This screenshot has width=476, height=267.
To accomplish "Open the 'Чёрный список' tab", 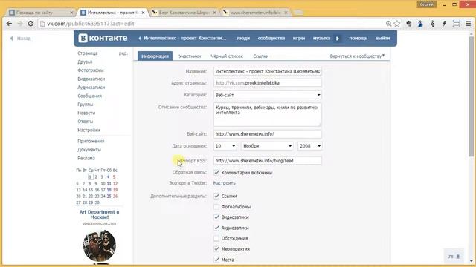I will pos(227,56).
